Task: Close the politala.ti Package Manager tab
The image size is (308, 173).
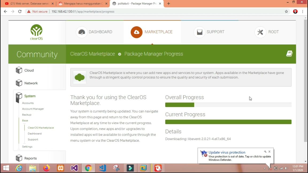Action: [x=160, y=3]
